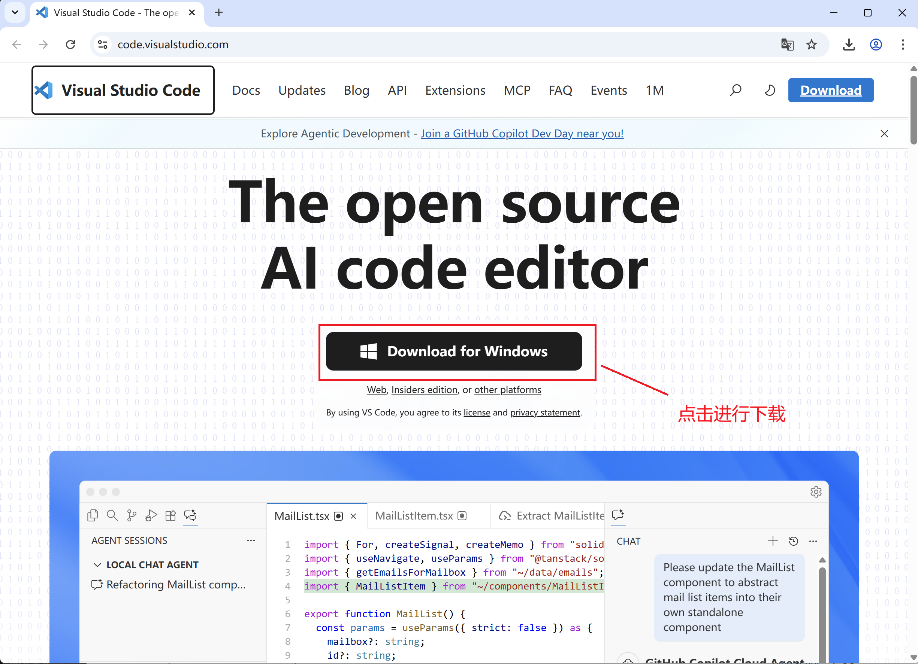Open Search from the editor activity bar
The image size is (918, 664).
[x=112, y=515]
